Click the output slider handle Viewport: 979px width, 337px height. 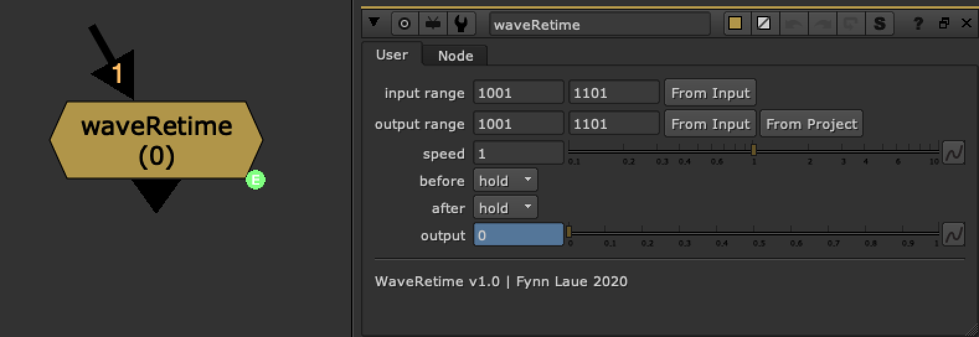point(569,232)
